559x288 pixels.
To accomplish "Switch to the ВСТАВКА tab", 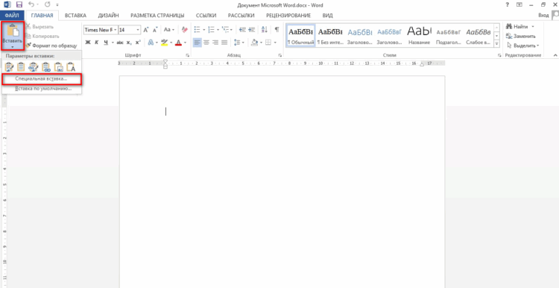I will click(x=75, y=16).
